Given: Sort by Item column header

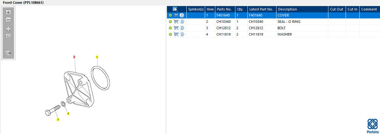Looking at the screenshot, I should point(210,9).
